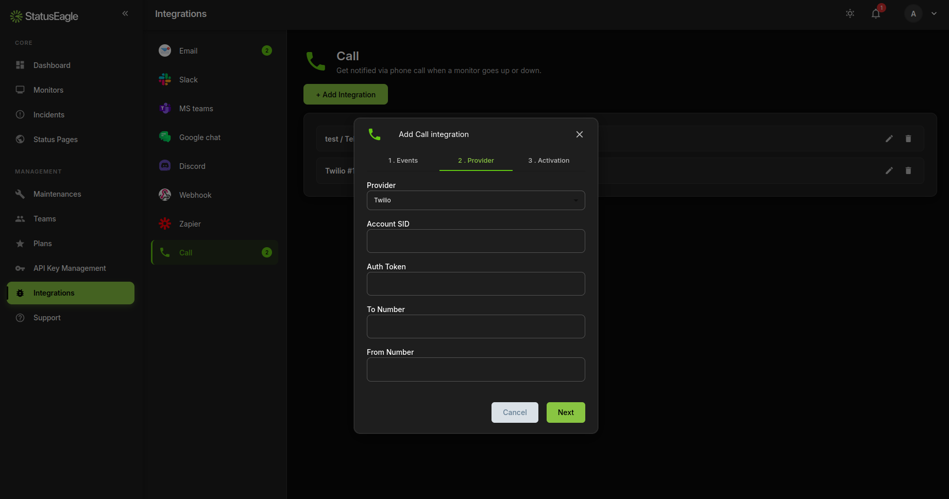The height and width of the screenshot is (499, 949).
Task: Click the To Number field
Action: pyautogui.click(x=476, y=326)
